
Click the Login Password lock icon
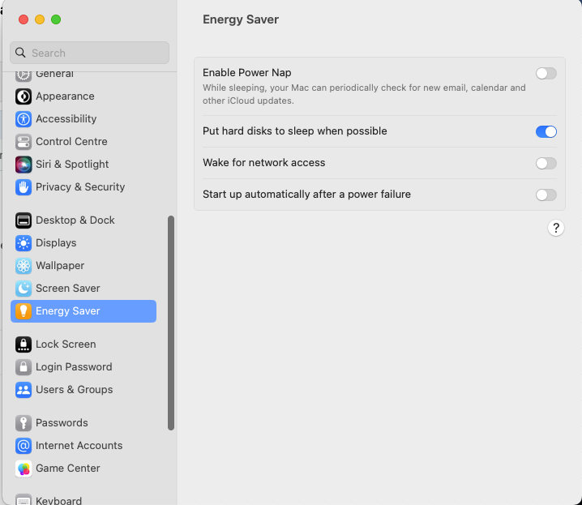tap(24, 367)
